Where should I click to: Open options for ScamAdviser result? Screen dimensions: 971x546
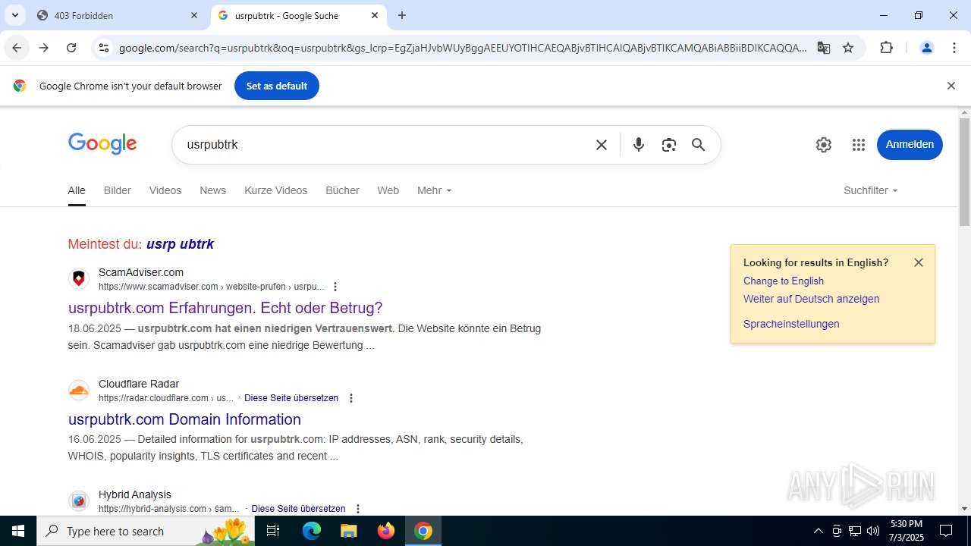(335, 287)
